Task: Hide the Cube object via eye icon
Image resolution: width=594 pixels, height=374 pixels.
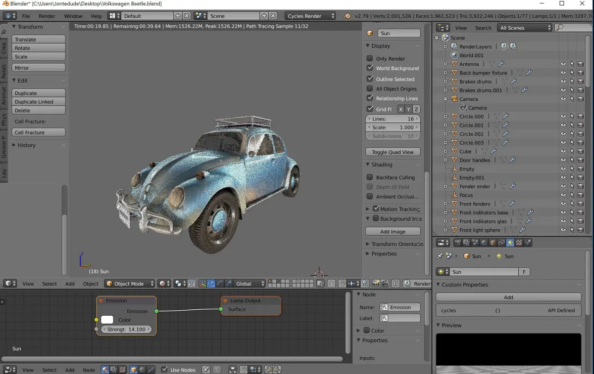Action: click(563, 152)
